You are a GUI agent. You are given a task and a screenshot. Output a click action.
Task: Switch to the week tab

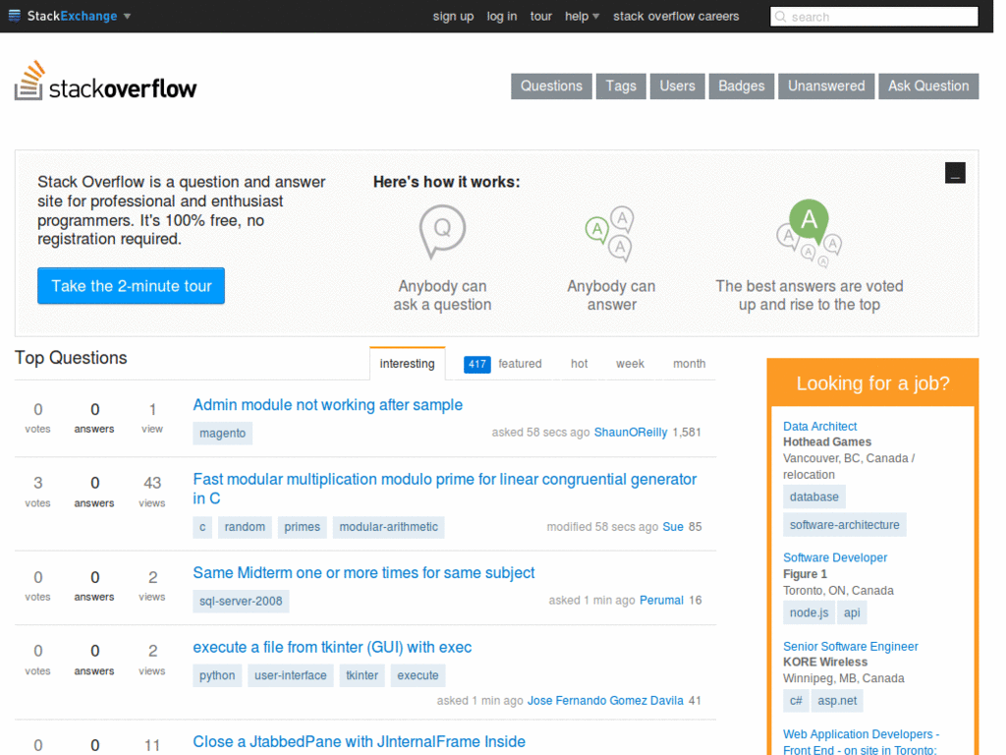pyautogui.click(x=630, y=364)
